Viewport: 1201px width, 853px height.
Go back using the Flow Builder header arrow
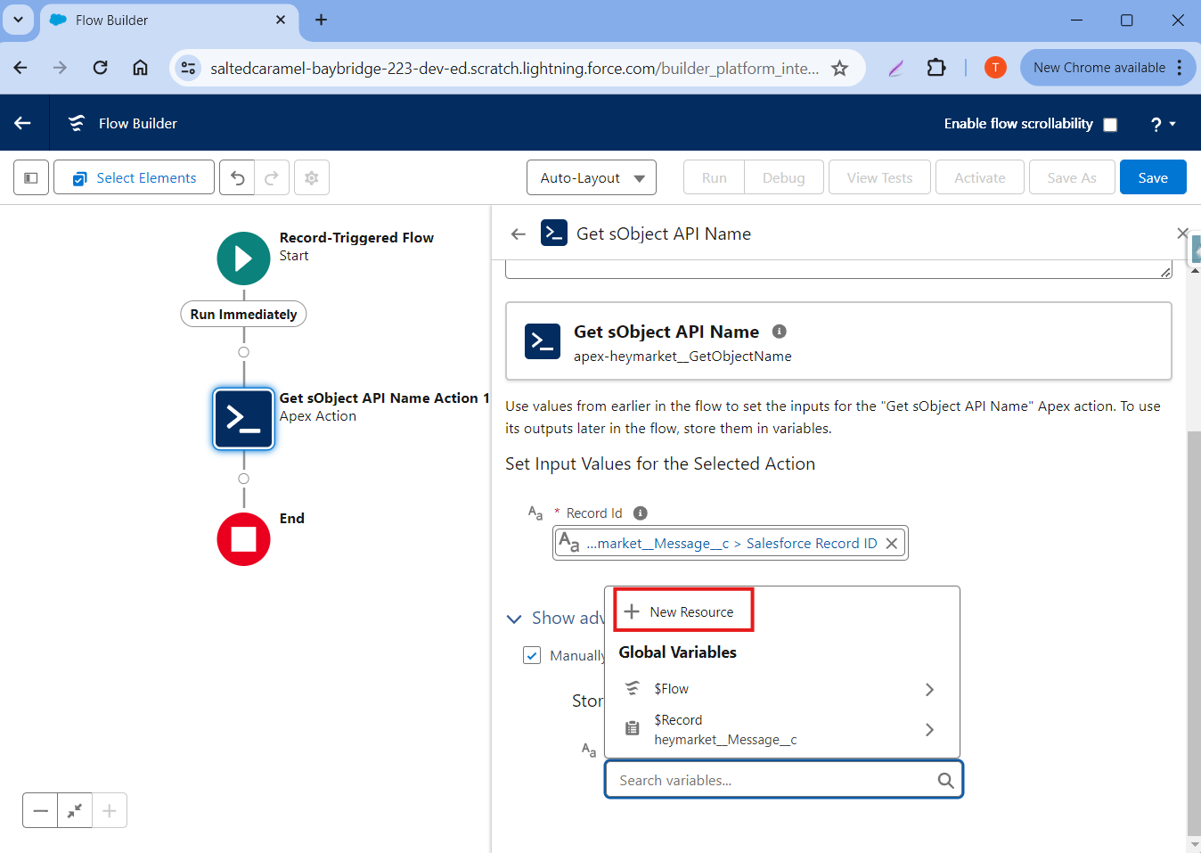(x=23, y=123)
